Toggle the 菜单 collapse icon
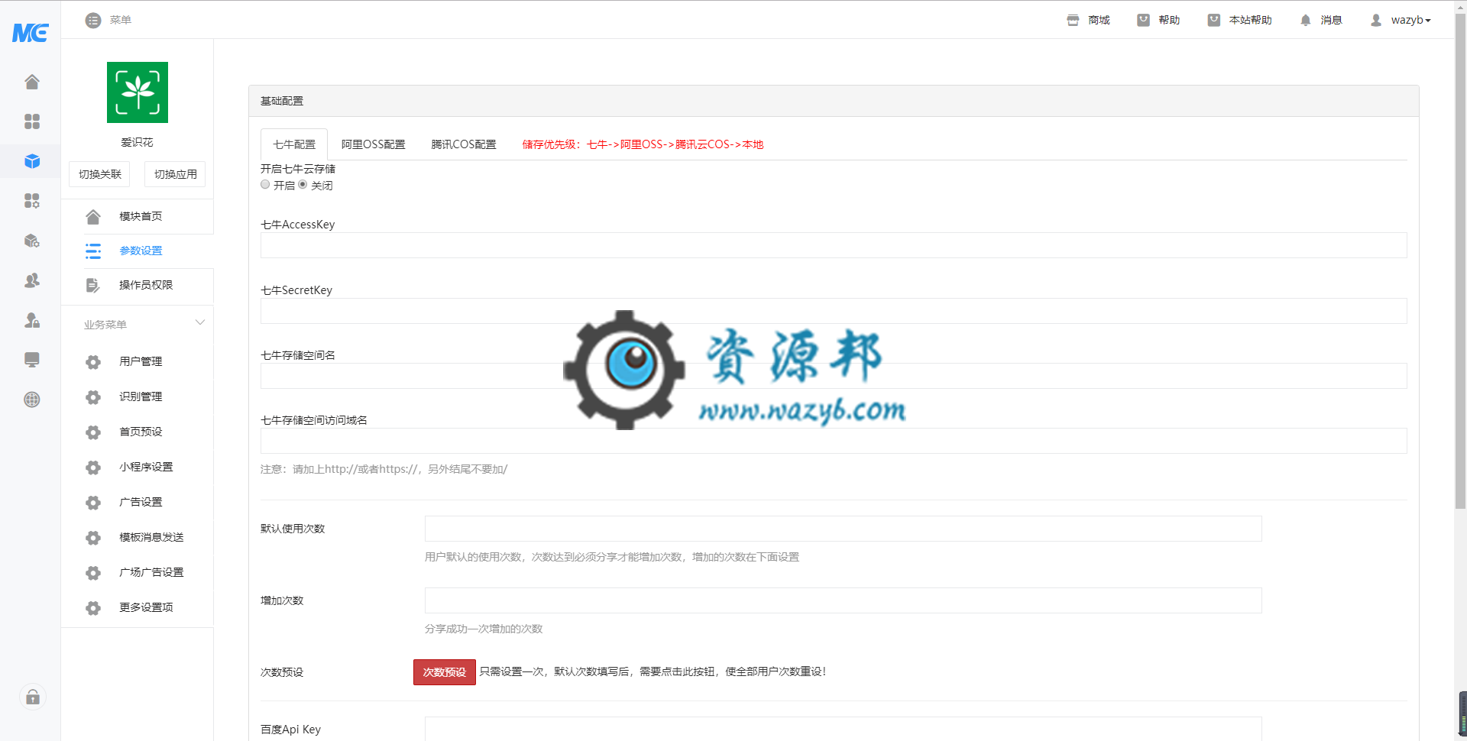The width and height of the screenshot is (1467, 741). click(93, 21)
